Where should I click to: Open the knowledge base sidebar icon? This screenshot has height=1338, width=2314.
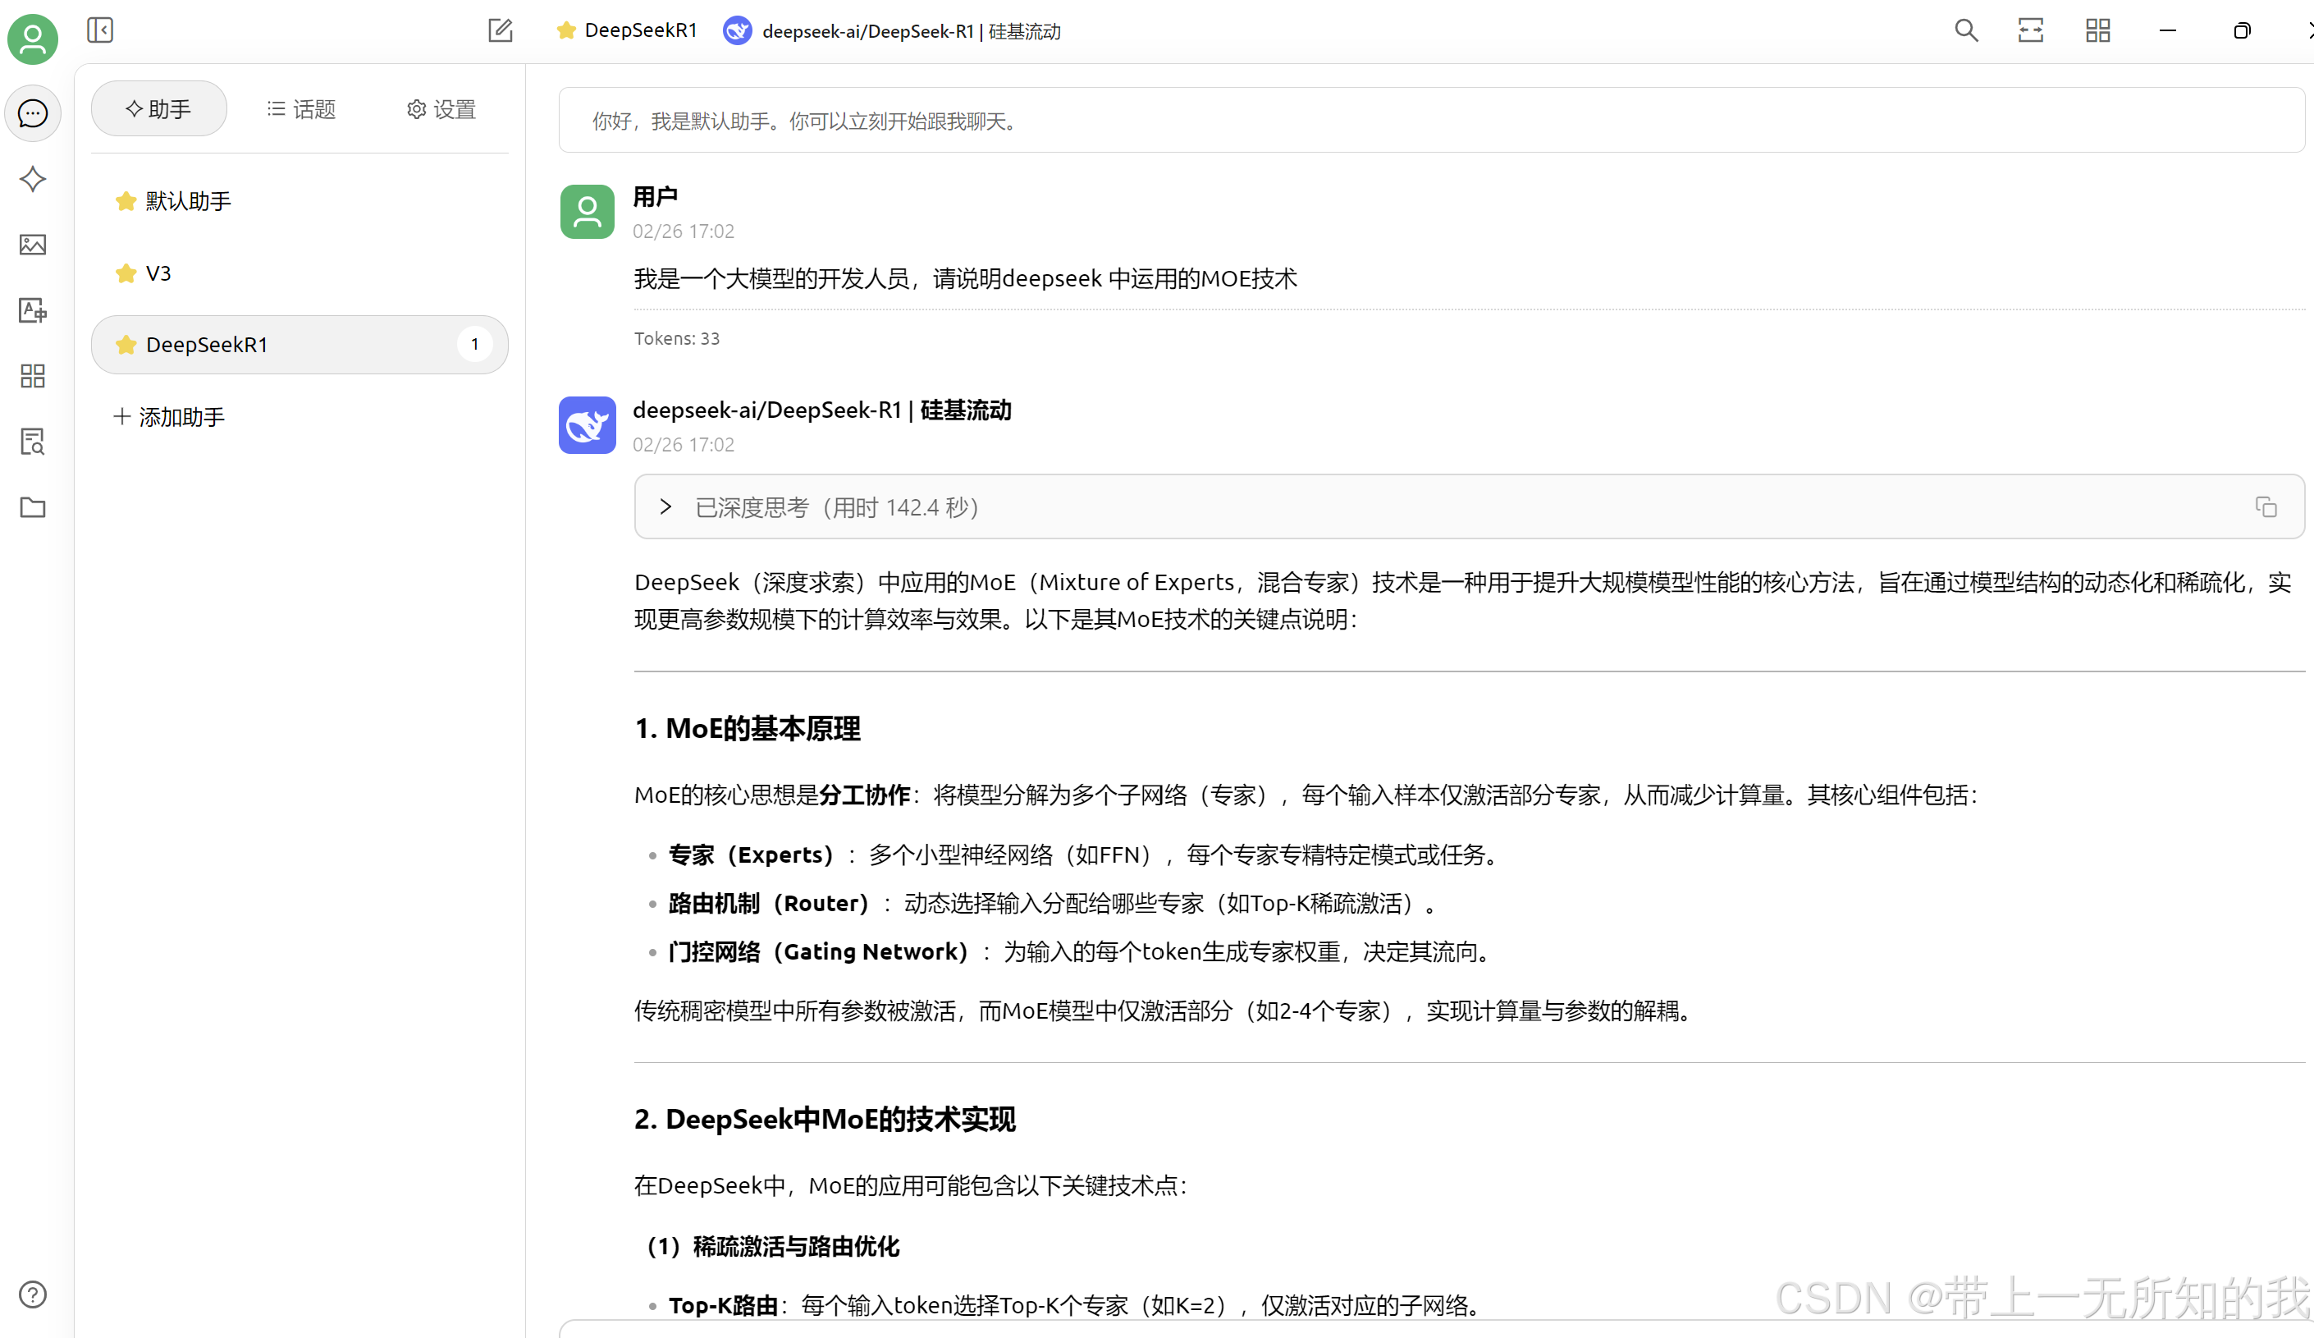click(x=33, y=442)
